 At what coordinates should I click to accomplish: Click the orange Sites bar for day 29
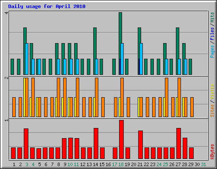click(192, 107)
